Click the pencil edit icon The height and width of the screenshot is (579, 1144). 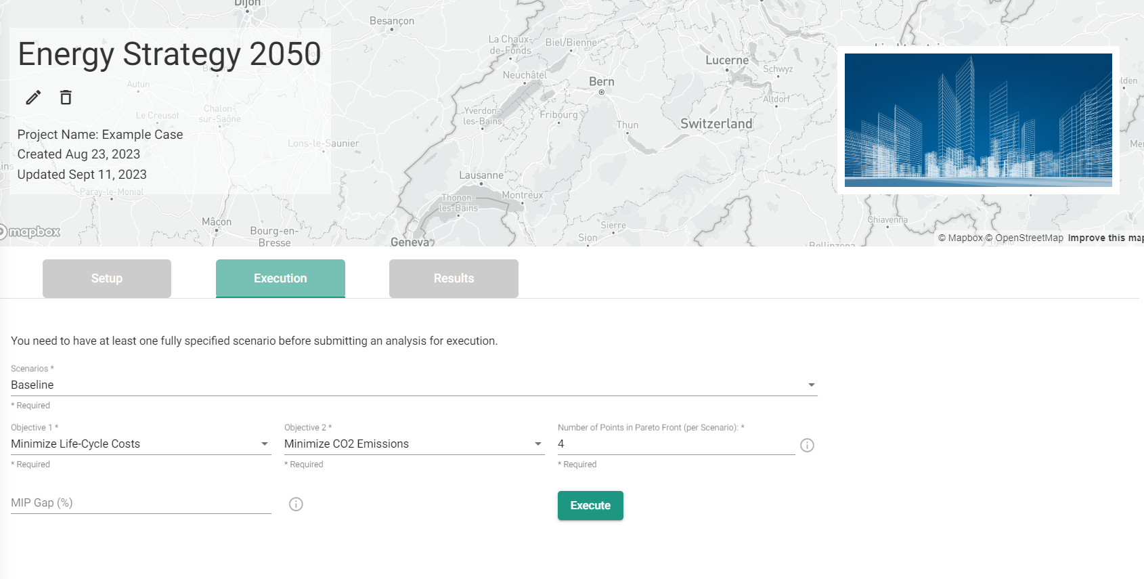coord(33,98)
